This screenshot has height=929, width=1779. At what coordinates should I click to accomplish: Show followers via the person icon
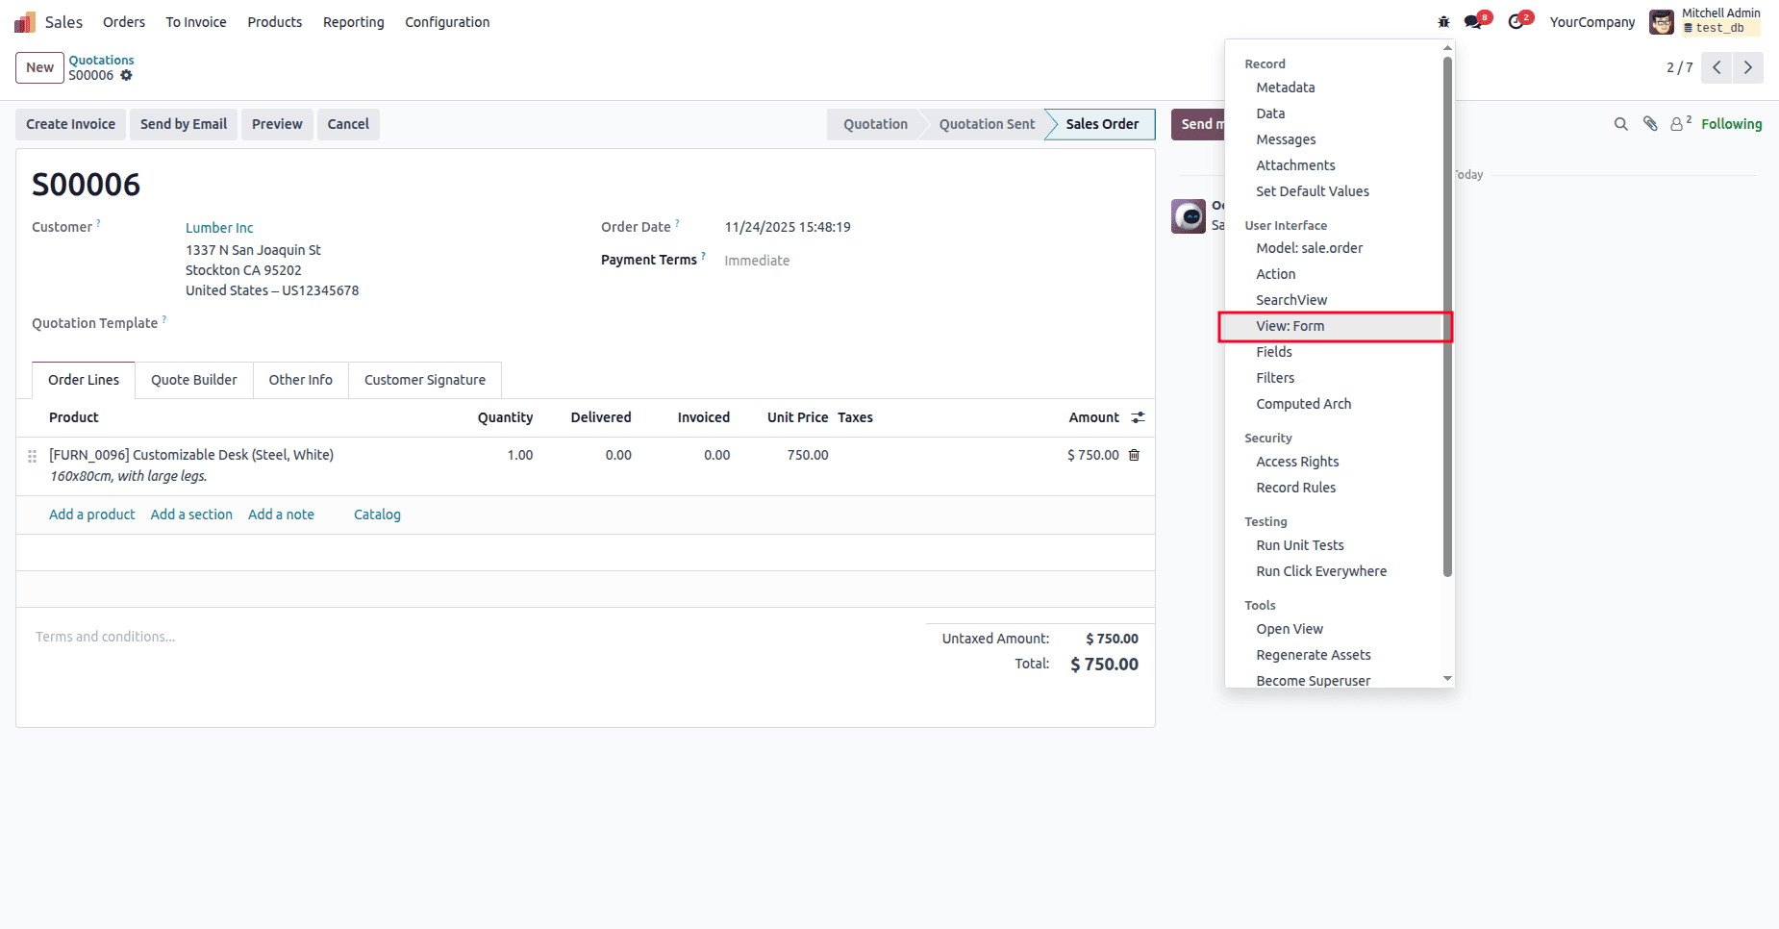point(1676,124)
